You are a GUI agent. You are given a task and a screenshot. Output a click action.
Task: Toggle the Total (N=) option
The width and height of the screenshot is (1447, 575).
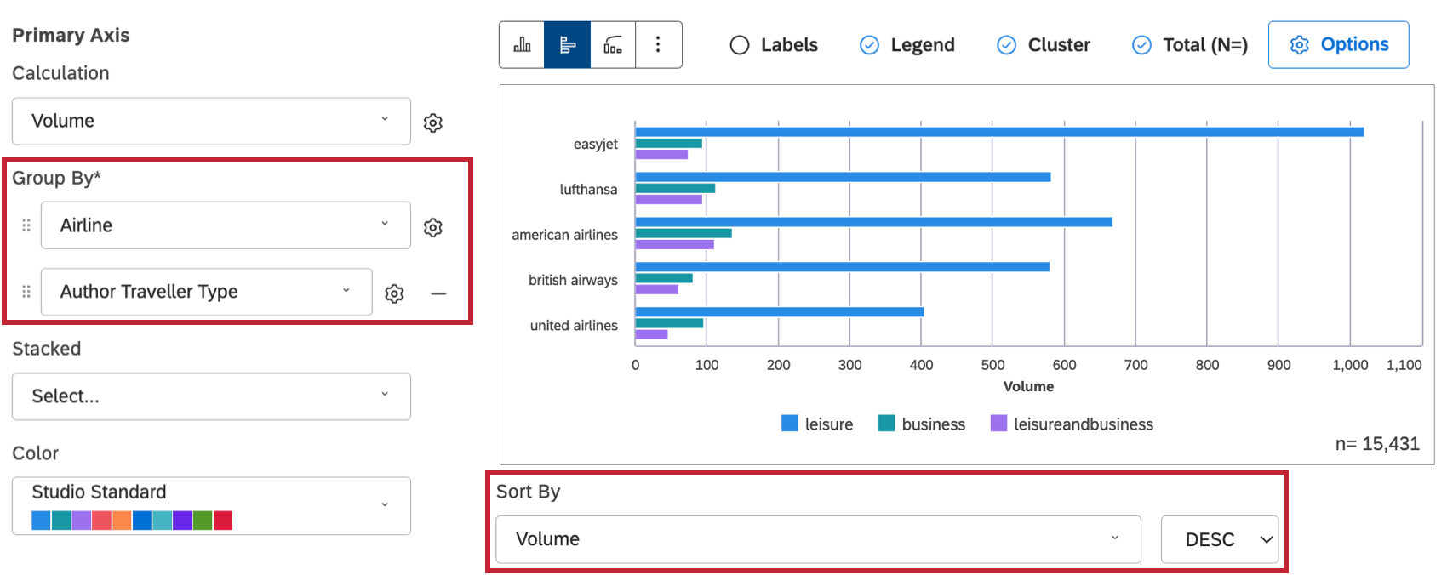(x=1190, y=45)
